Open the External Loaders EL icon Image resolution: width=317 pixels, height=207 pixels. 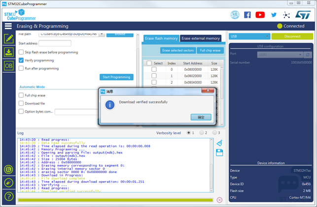click(x=9, y=170)
